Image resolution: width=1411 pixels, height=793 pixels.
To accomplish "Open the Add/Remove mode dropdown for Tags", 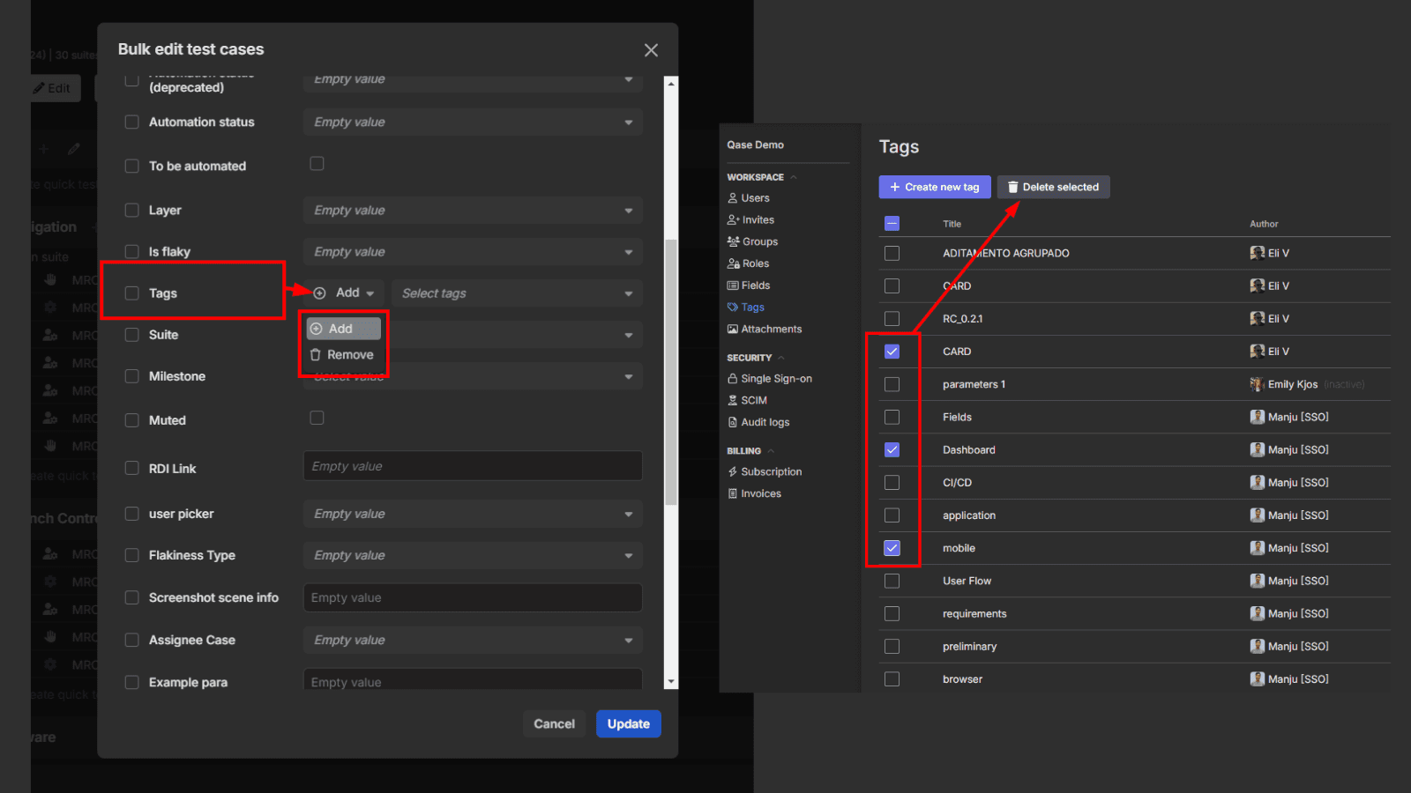I will (345, 293).
